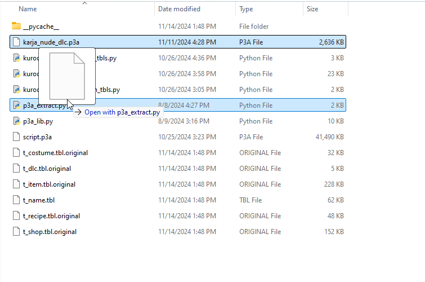Click the t_costume.tbl.original file icon
Viewport: 425px width, 282px height.
(x=16, y=152)
